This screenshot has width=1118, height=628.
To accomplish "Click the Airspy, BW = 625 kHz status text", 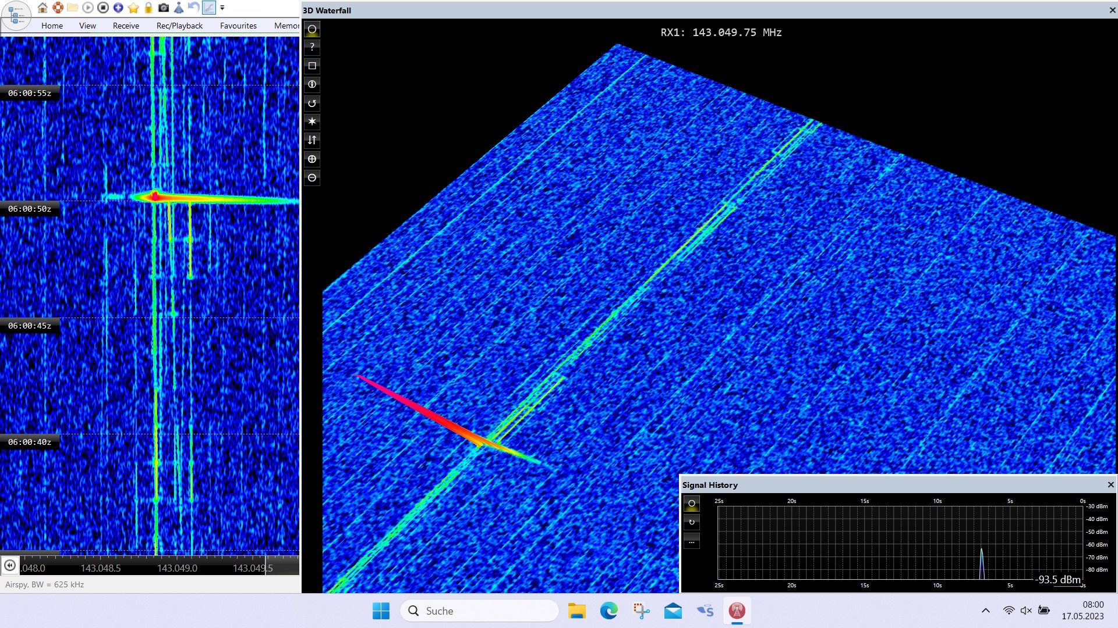I will [45, 584].
